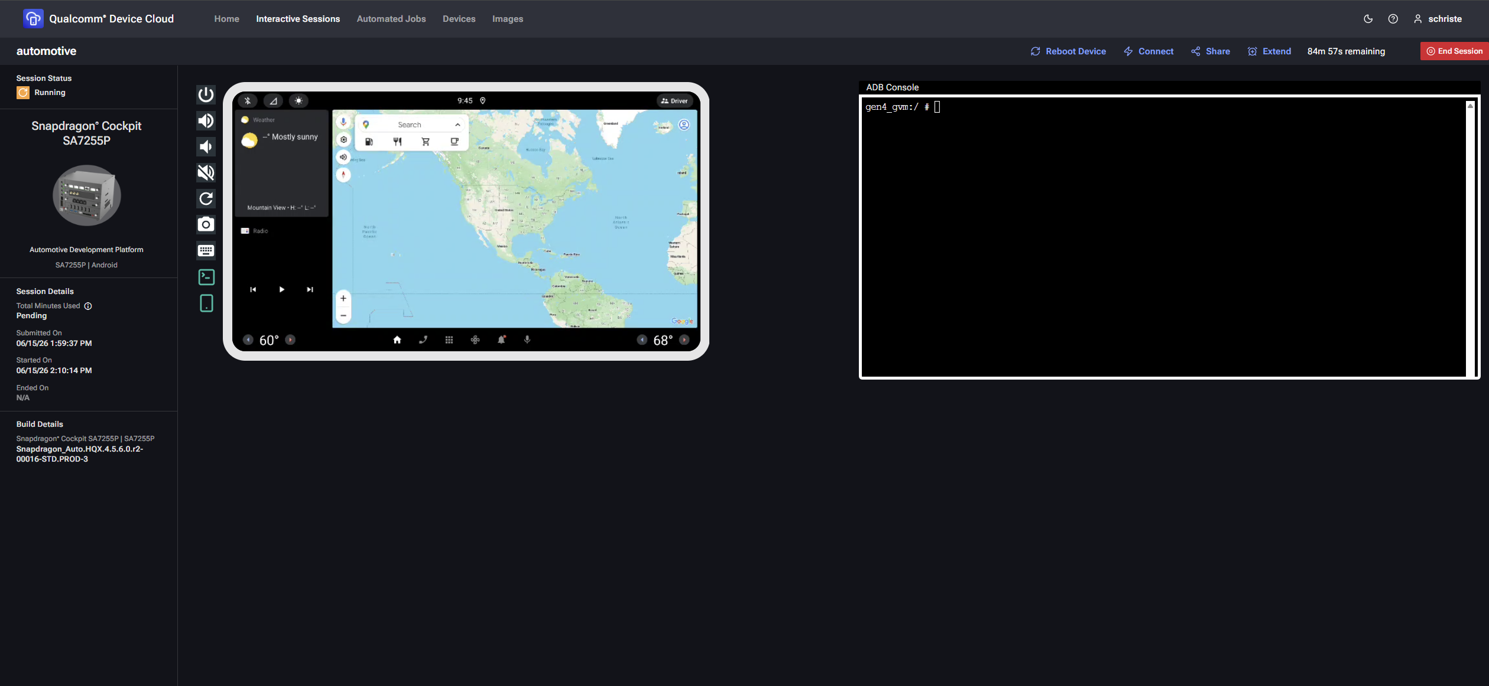Decrease the 60° driver temperature
The image size is (1489, 686).
point(248,340)
